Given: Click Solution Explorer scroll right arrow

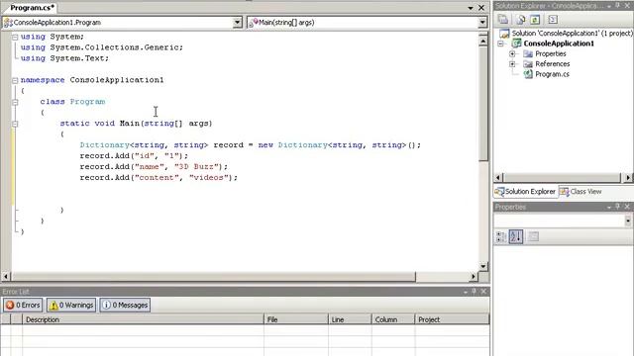Looking at the screenshot, I should 628,178.
